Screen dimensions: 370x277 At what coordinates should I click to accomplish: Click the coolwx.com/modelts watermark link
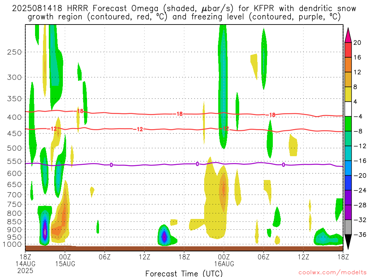(332, 272)
